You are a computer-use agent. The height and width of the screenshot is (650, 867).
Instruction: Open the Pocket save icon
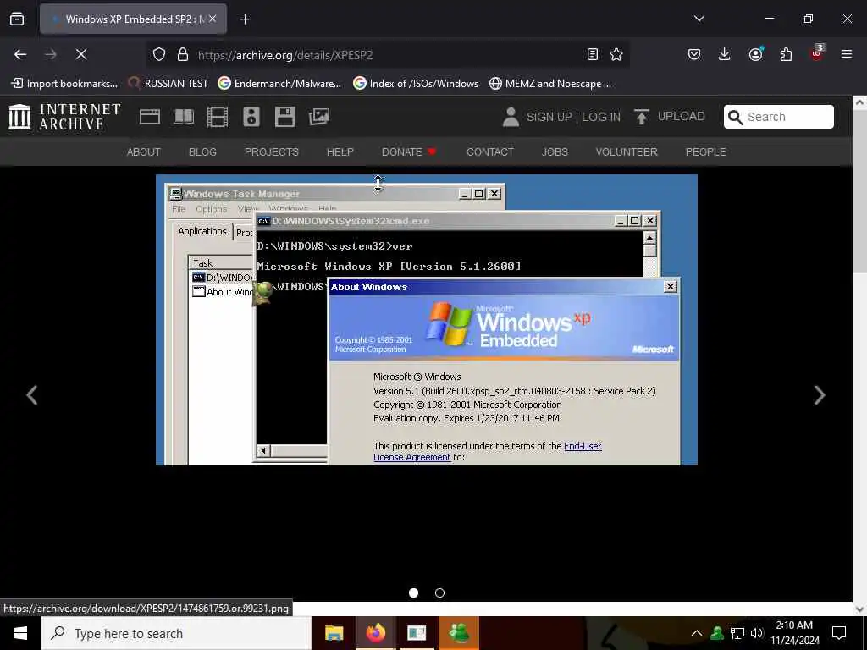694,54
